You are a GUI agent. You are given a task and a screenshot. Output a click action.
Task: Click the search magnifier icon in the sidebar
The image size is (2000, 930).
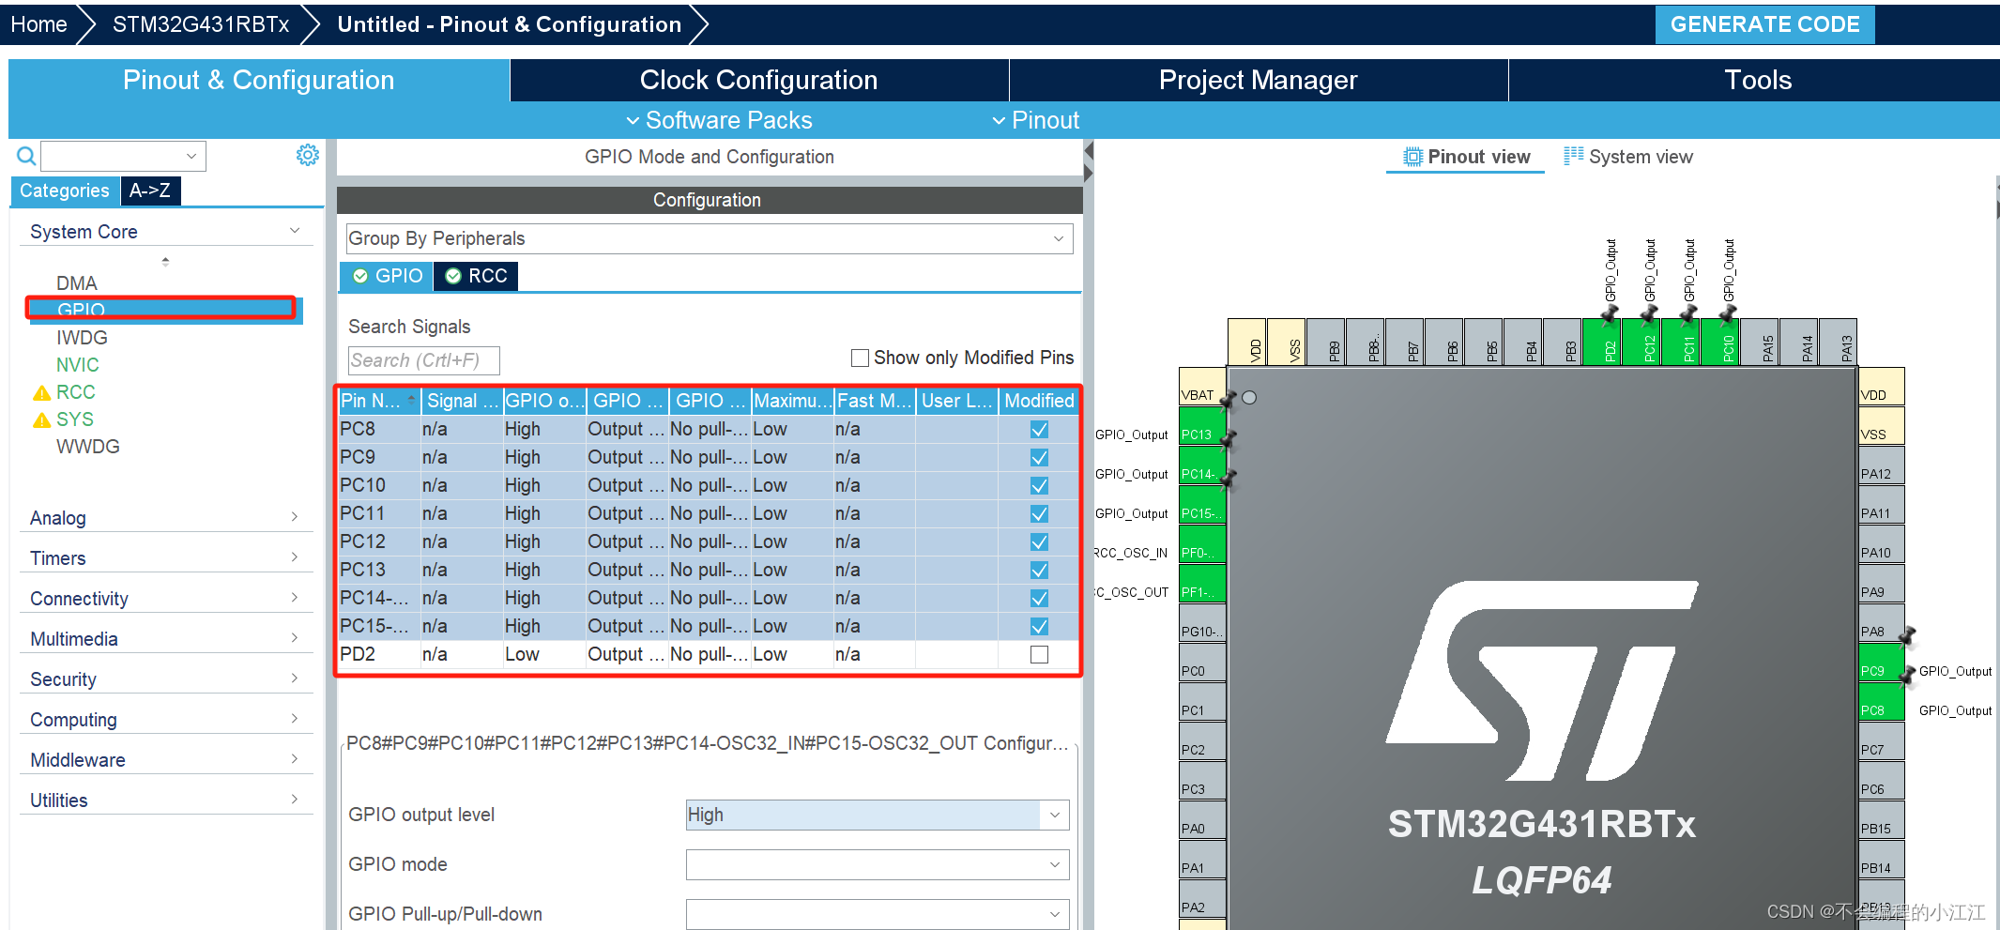(x=26, y=156)
